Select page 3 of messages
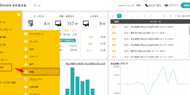The width and height of the screenshot is (190, 95). click(x=132, y=16)
